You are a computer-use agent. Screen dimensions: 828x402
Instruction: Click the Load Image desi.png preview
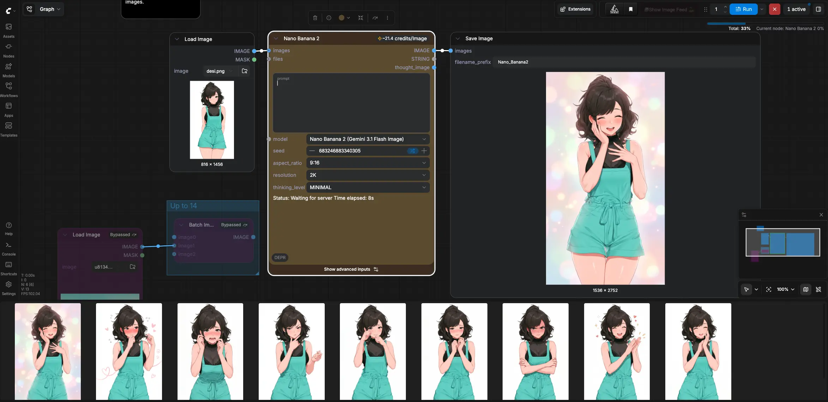pos(212,120)
